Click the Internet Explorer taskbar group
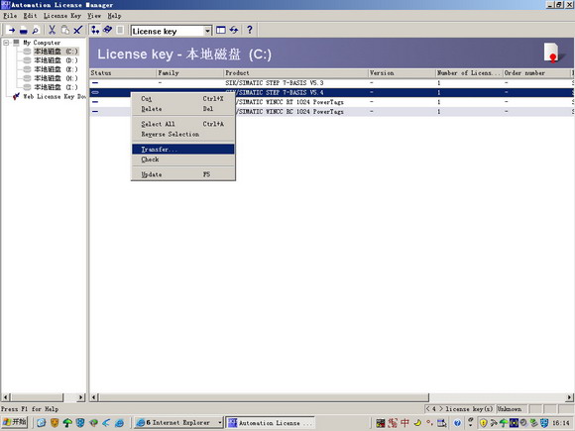 point(178,422)
